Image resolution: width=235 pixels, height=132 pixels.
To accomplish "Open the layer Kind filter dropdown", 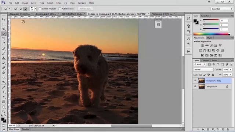I will (x=200, y=65).
